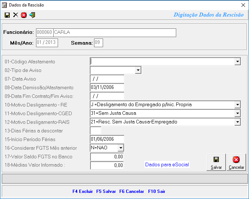
Task: Click the Início Período Férias date field
Action: (107, 139)
